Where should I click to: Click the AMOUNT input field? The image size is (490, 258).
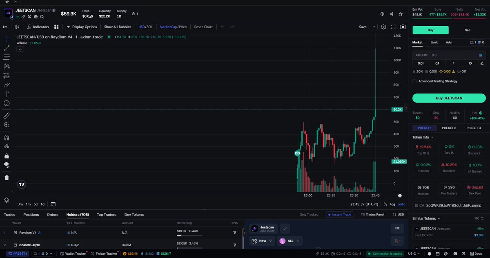point(449,55)
